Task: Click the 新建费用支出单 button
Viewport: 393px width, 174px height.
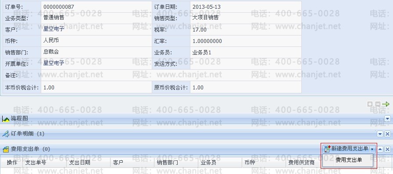Action: 346,149
